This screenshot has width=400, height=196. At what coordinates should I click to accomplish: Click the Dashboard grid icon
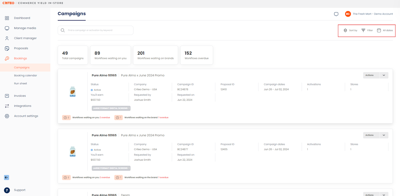7,18
